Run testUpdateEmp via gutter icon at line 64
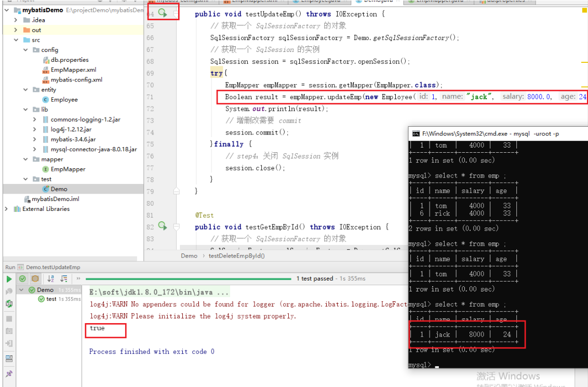Image resolution: width=588 pixels, height=387 pixels. click(163, 13)
